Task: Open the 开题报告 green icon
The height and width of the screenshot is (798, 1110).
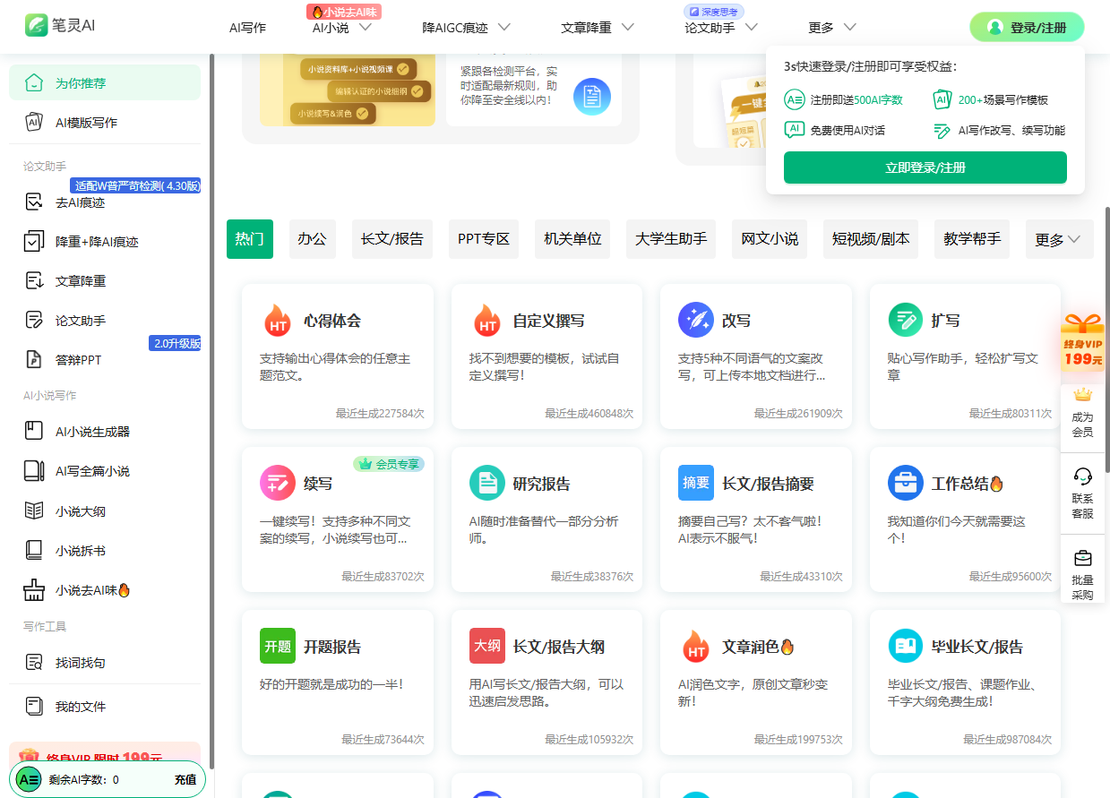Action: pos(278,647)
